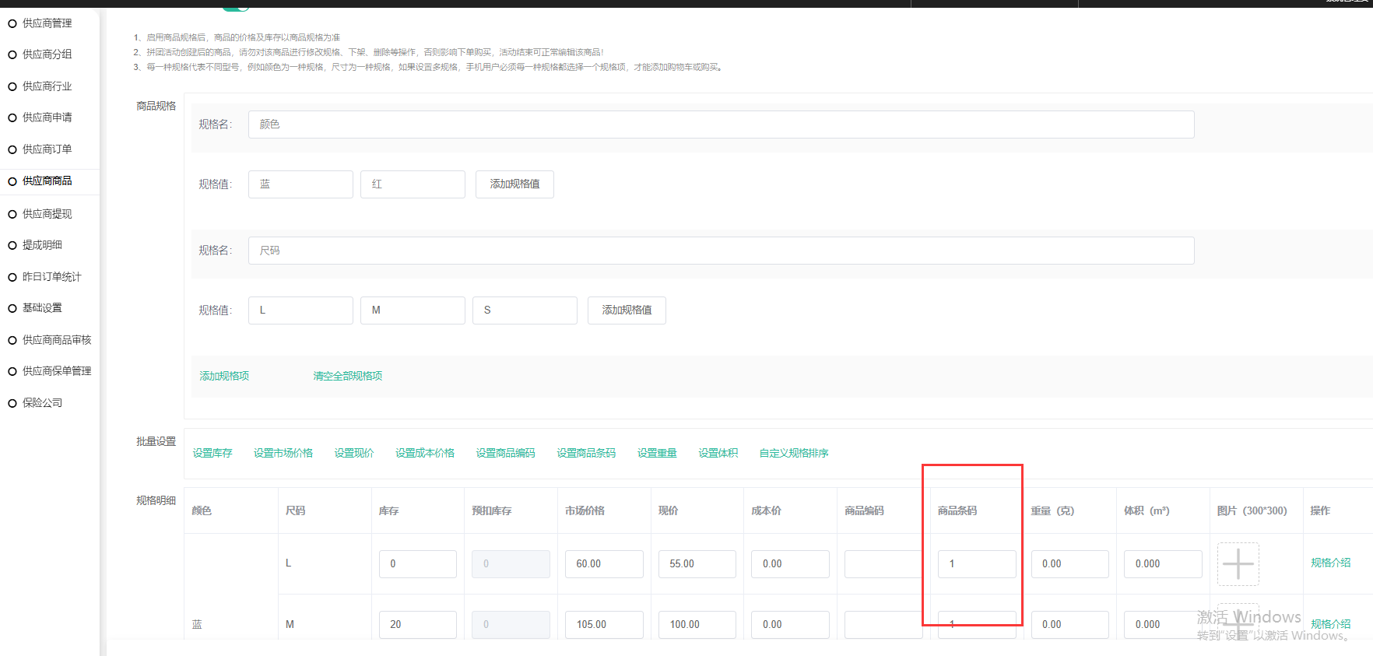This screenshot has height=656, width=1373.
Task: Click 自定义规格排序 link
Action: point(794,453)
